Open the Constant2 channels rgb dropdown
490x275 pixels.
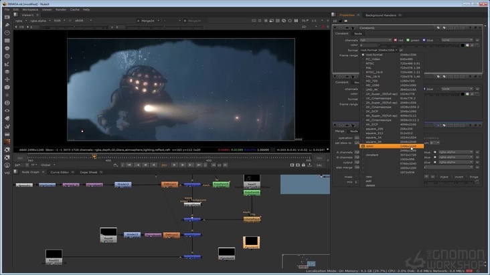(x=376, y=40)
